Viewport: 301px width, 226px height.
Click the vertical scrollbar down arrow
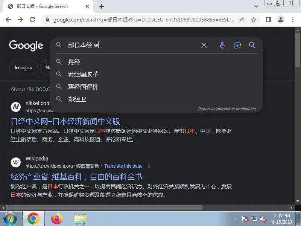298,201
